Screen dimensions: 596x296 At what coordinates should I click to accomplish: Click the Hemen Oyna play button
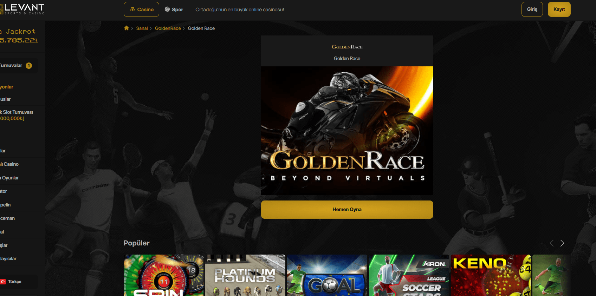[x=347, y=210]
